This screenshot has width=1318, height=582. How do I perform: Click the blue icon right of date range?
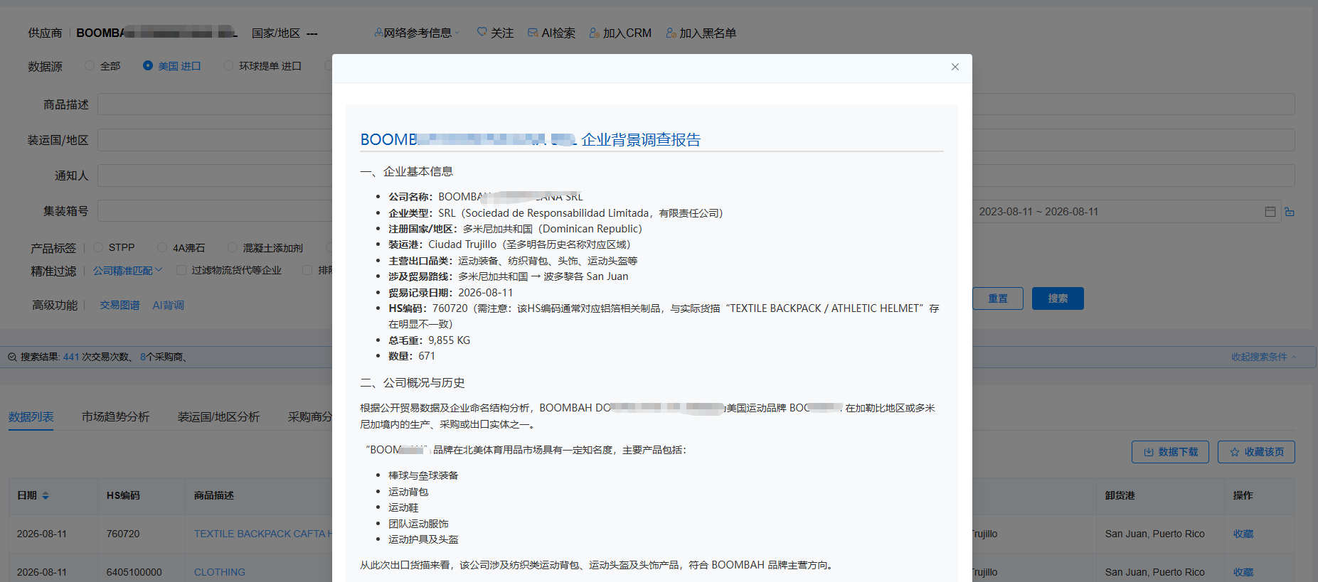[x=1290, y=212]
